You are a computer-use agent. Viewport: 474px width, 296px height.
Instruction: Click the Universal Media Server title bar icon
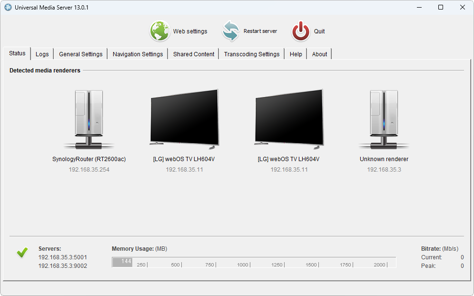click(8, 8)
